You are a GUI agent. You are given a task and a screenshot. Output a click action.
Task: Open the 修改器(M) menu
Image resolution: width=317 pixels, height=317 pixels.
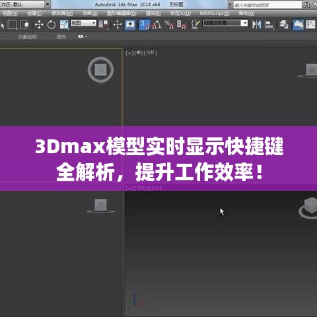[62, 13]
